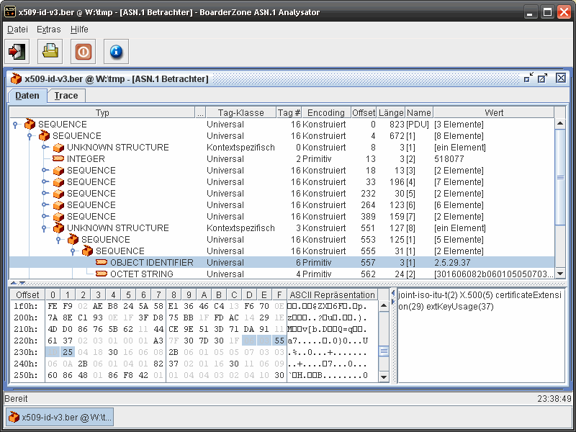Click the box icon of SEQUENCE at offset 264

(58, 205)
